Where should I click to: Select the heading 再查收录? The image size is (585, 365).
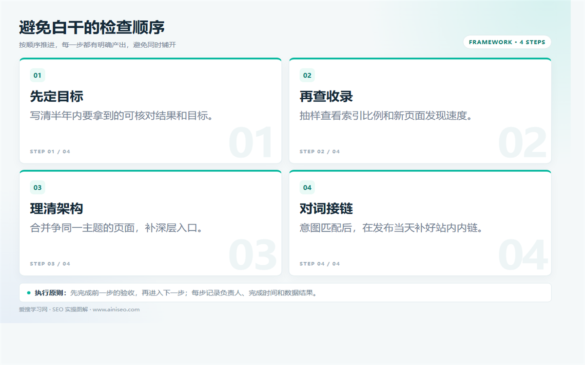326,96
